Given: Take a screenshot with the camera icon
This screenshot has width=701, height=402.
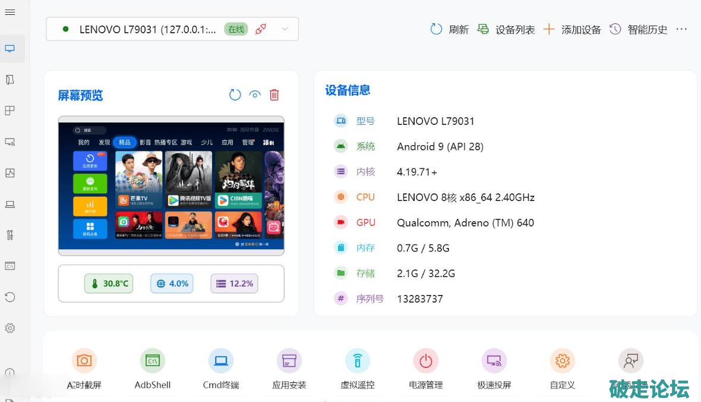Looking at the screenshot, I should 84,361.
